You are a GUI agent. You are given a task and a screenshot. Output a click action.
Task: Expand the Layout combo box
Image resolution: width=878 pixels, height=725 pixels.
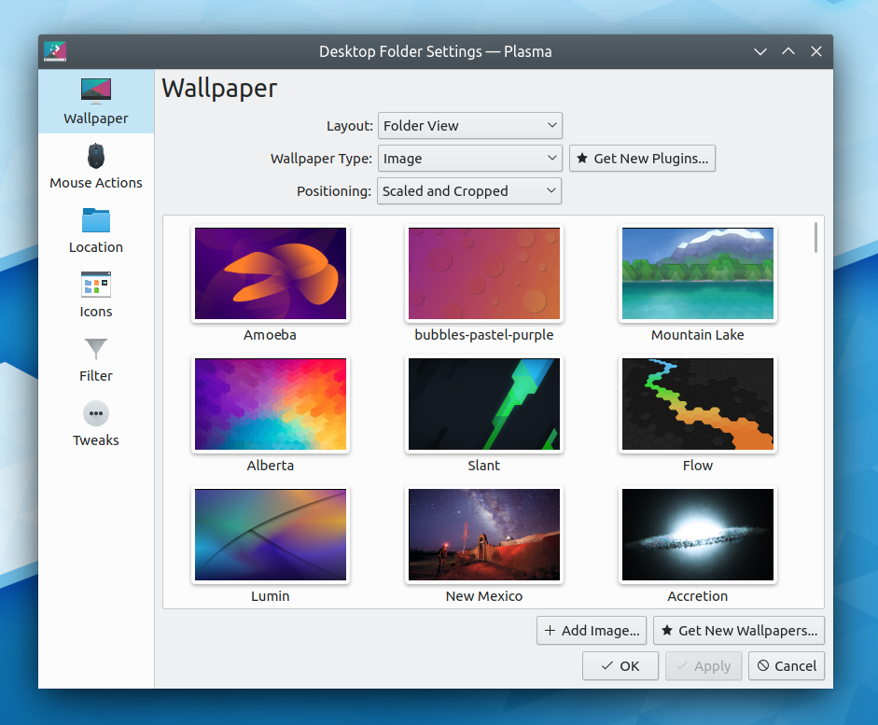tap(470, 126)
